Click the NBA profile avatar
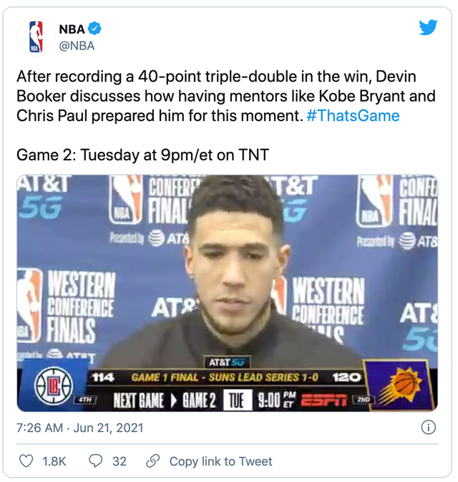This screenshot has width=458, height=482. [36, 37]
